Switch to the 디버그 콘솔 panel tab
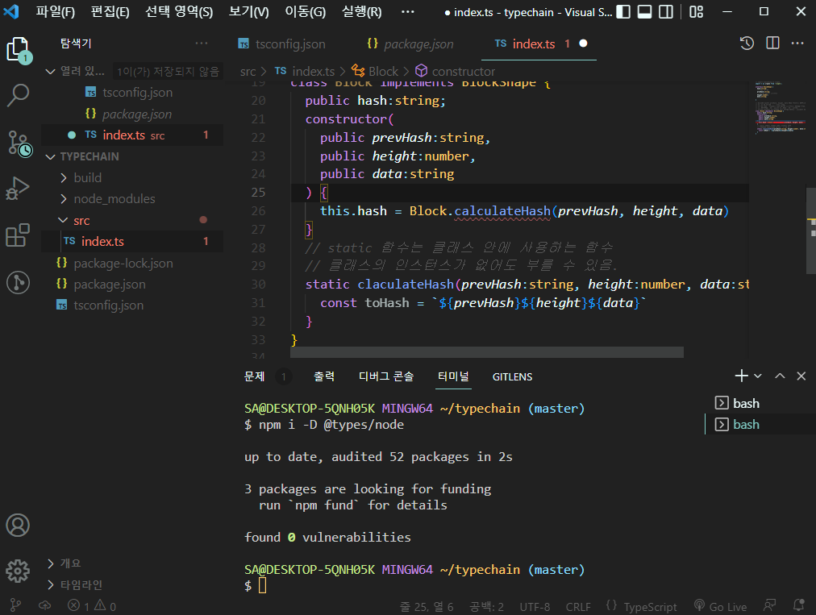 386,376
